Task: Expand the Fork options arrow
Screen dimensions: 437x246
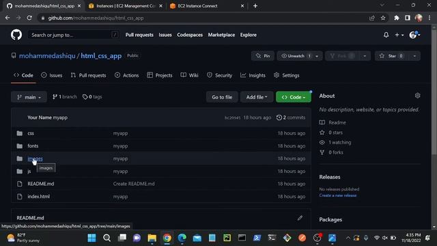Action: point(365,56)
